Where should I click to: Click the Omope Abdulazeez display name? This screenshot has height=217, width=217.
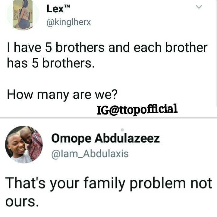[x=105, y=139]
